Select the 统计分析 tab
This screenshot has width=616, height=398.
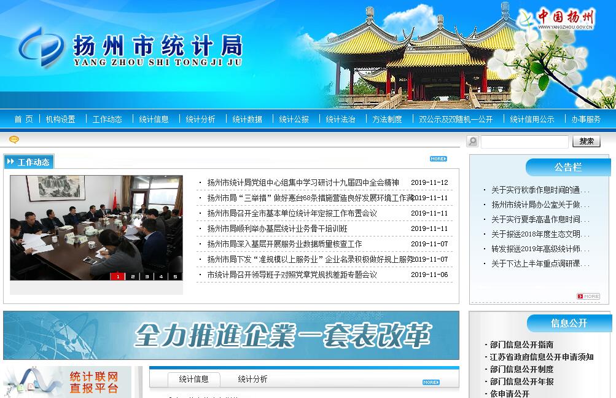pyautogui.click(x=252, y=380)
